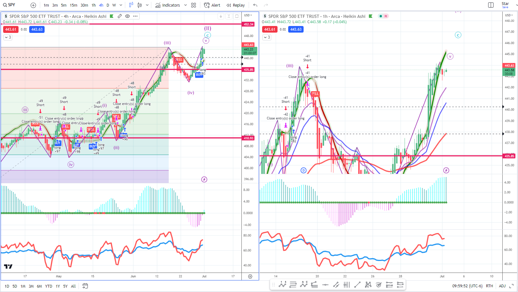Switch to 15m timeframe
518x292 pixels.
click(73, 5)
